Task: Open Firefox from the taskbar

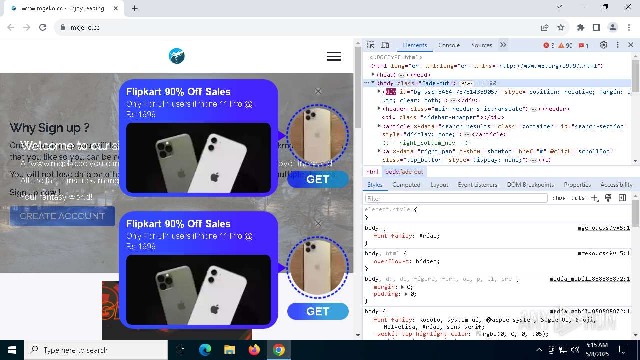Action: coord(254,350)
